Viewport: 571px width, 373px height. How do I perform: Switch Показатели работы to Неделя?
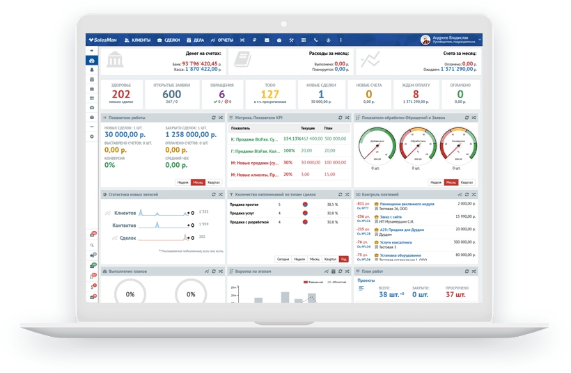(x=183, y=182)
